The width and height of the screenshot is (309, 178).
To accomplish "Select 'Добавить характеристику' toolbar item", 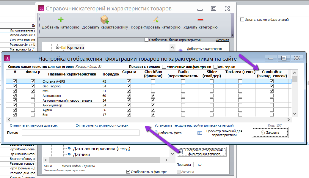I will [x=105, y=27].
